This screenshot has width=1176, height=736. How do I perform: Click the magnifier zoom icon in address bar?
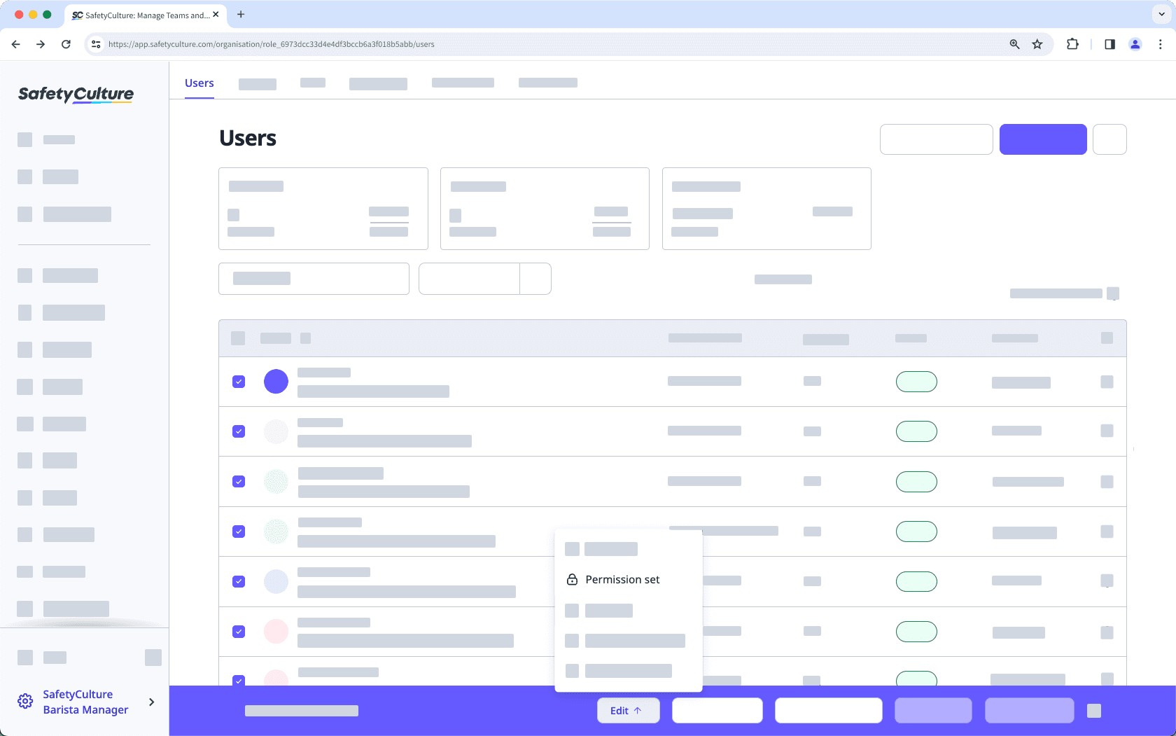(1014, 44)
